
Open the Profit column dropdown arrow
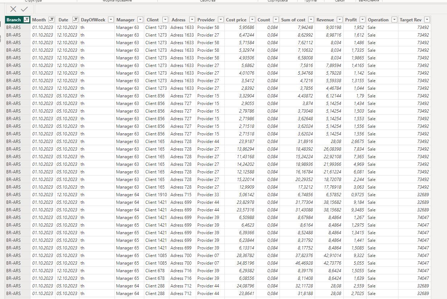363,20
